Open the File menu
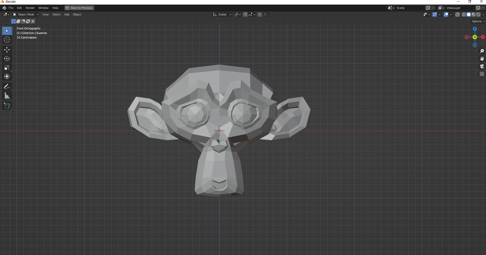Viewport: 486px width, 255px height. click(11, 8)
